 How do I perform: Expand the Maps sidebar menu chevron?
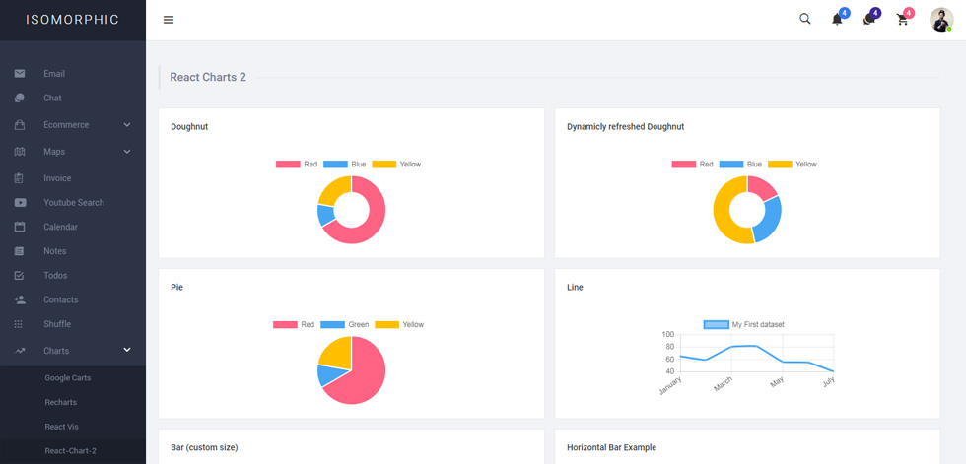[127, 152]
